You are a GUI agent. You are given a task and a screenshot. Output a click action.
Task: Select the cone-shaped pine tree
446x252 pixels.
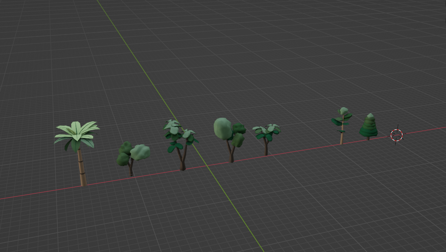[369, 127]
